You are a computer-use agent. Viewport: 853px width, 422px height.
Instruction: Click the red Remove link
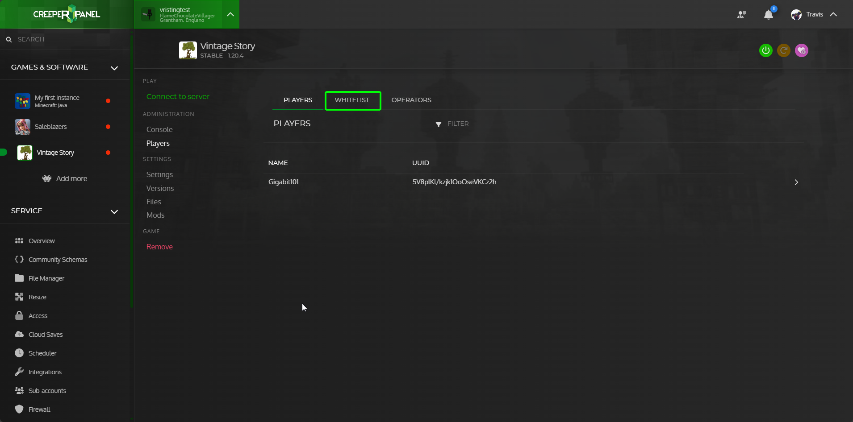pos(159,247)
